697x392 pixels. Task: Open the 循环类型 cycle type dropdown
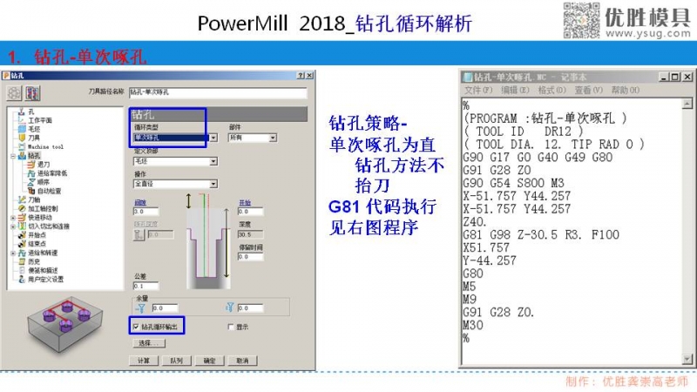[213, 138]
